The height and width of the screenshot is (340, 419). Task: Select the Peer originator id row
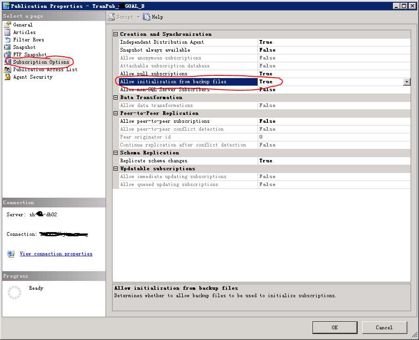pos(265,137)
